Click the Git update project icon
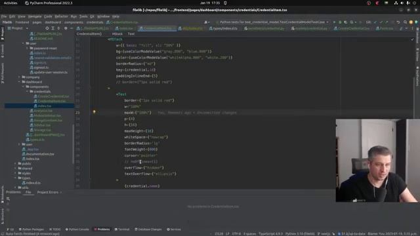Image resolution: width=420 pixels, height=236 pixels. click(x=375, y=22)
